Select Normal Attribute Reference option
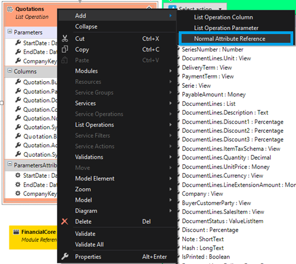 pyautogui.click(x=236, y=38)
